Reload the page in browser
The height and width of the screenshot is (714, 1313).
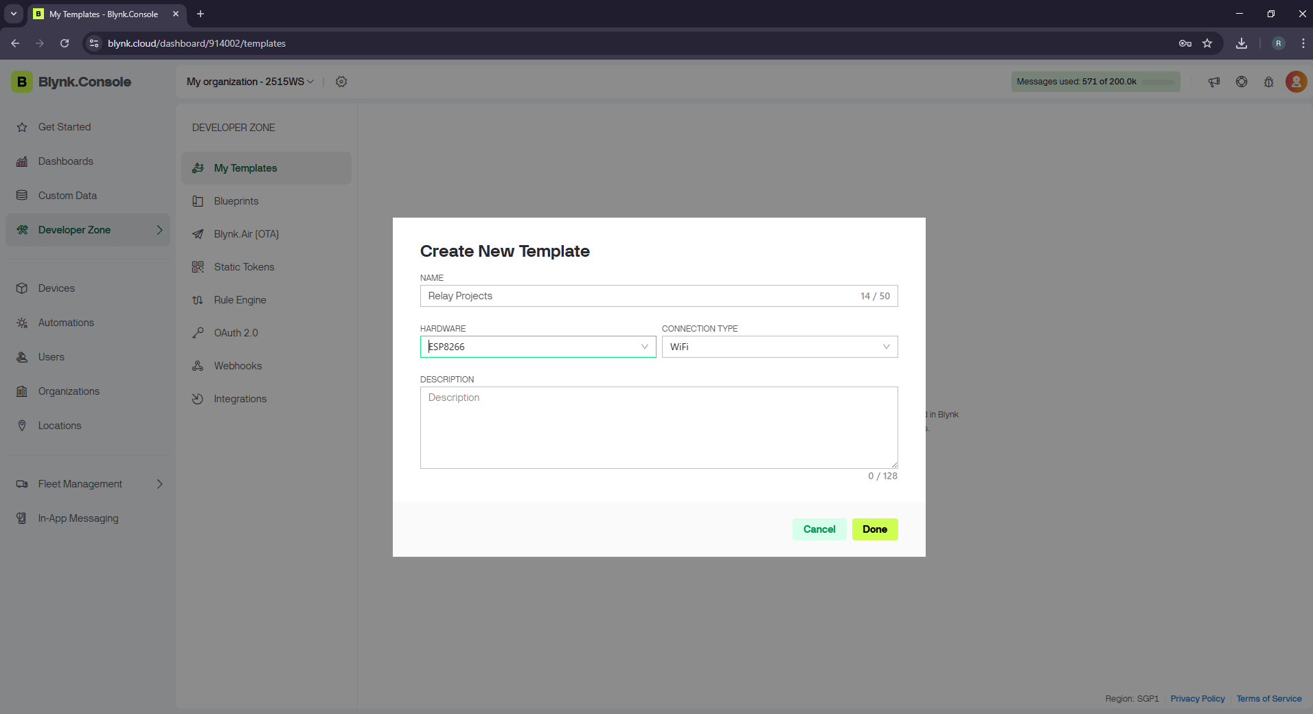(65, 43)
